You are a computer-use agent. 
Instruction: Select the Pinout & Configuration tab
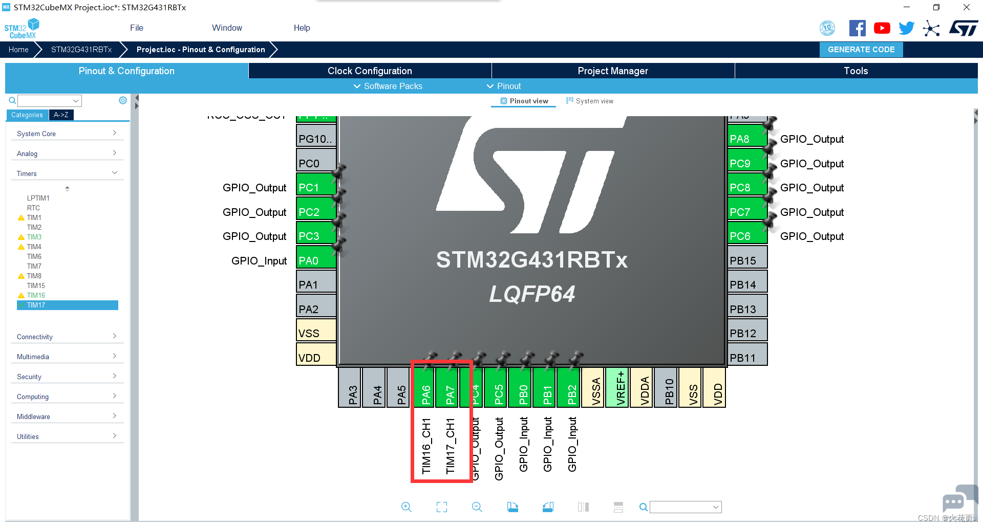click(x=126, y=71)
